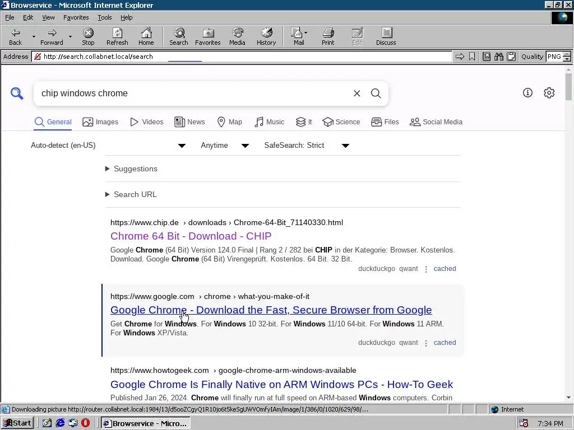Screen dimensions: 574x430
Task: Switch to the It tab
Action: (304, 121)
